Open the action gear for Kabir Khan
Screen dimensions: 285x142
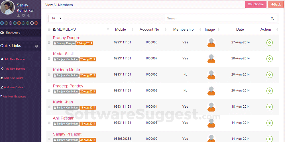coord(269,107)
